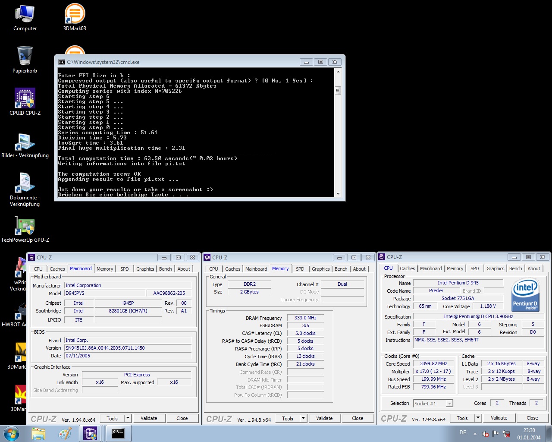Show hidden tray icons arrow
Image resolution: width=552 pixels, height=442 pixels.
tap(475, 434)
